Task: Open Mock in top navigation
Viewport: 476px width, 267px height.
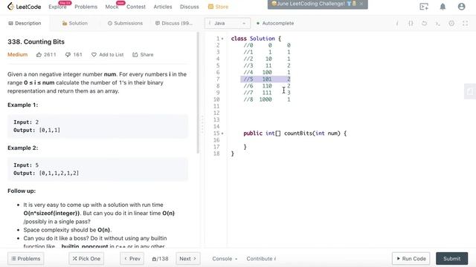Action: click(112, 7)
